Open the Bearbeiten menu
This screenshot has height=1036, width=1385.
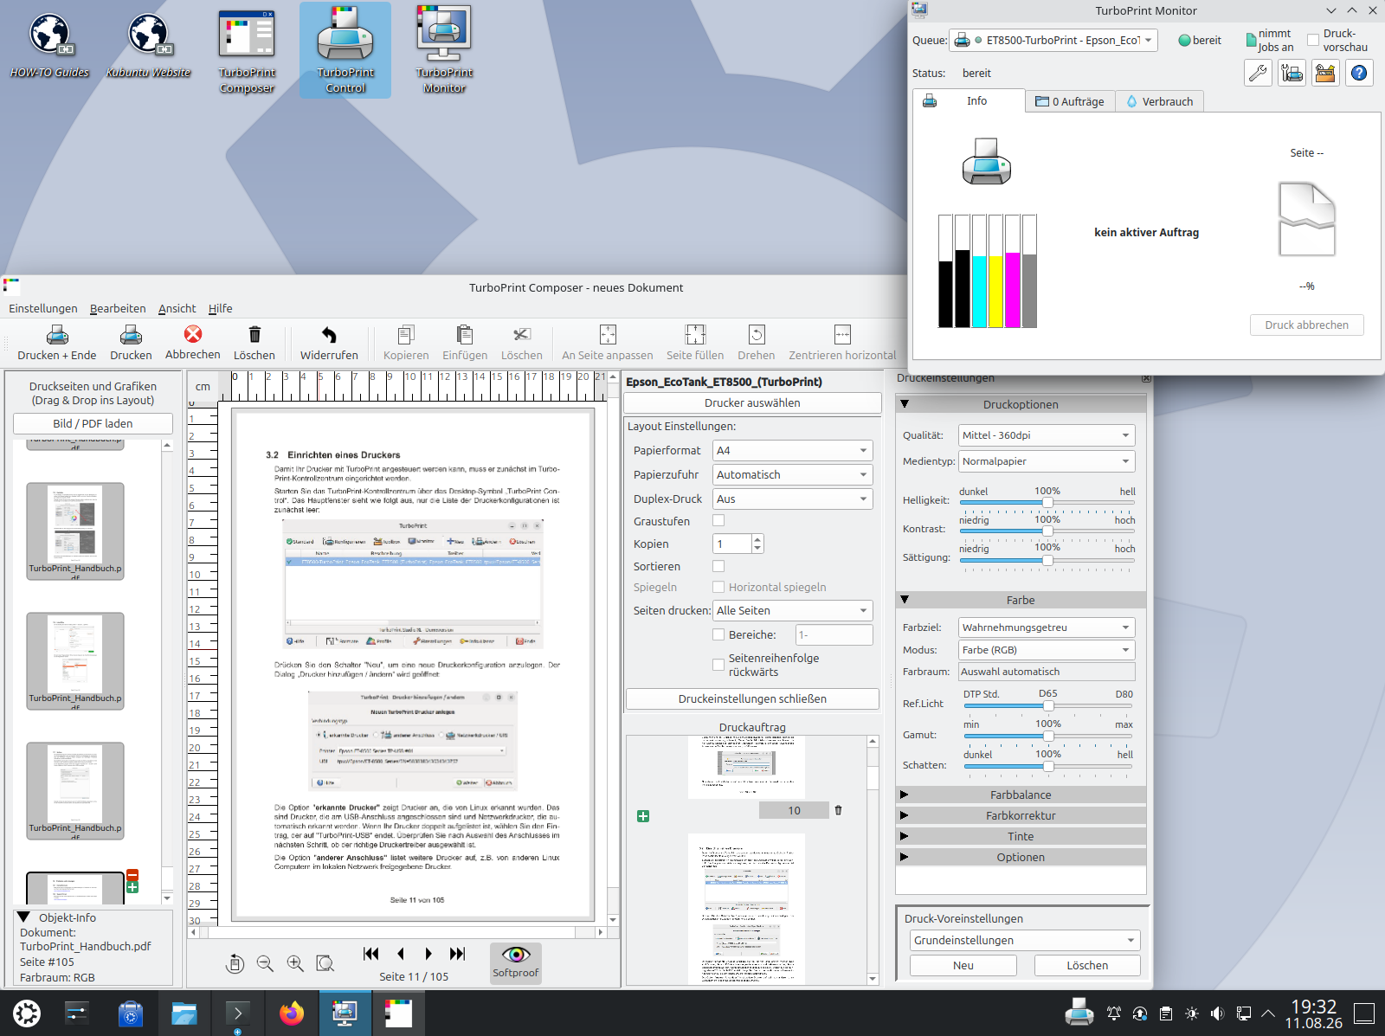pos(118,309)
